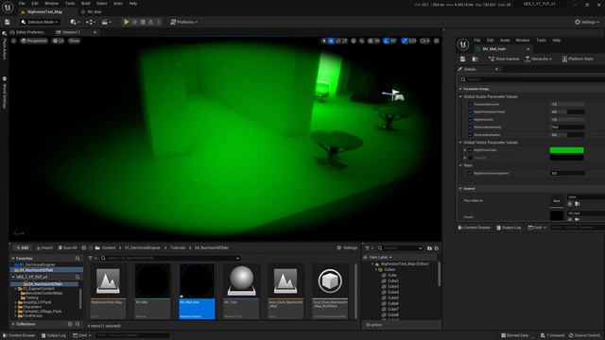Click the search icon next to Favorites
Viewport: 605px width, 340px height.
[x=78, y=258]
